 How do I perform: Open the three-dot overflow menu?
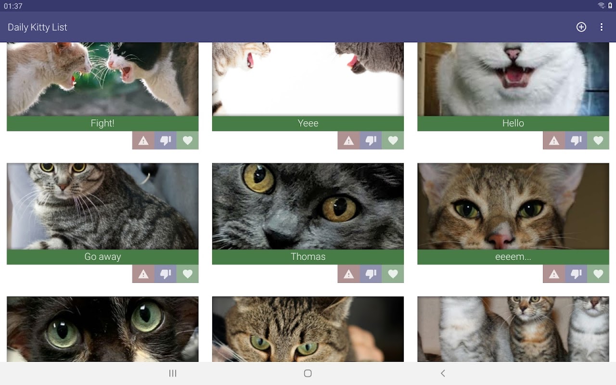pos(602,27)
